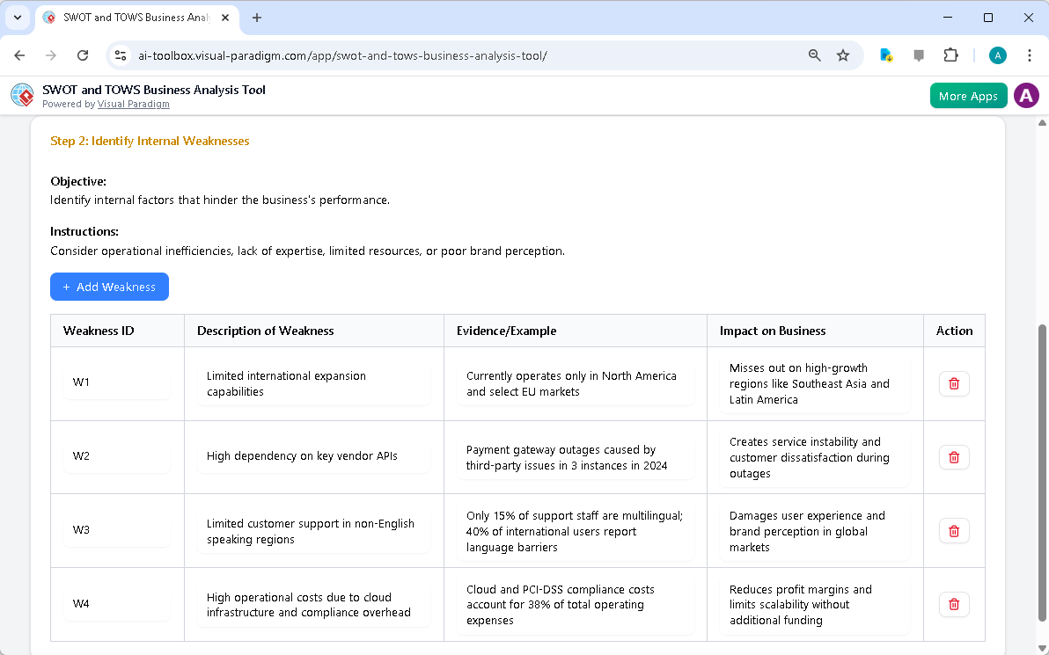Image resolution: width=1049 pixels, height=655 pixels.
Task: Click the zoom icon in the address bar
Action: coord(814,55)
